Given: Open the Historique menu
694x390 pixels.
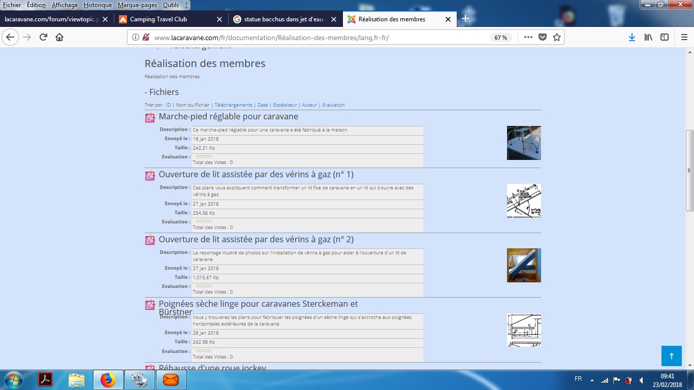Looking at the screenshot, I should pos(98,5).
